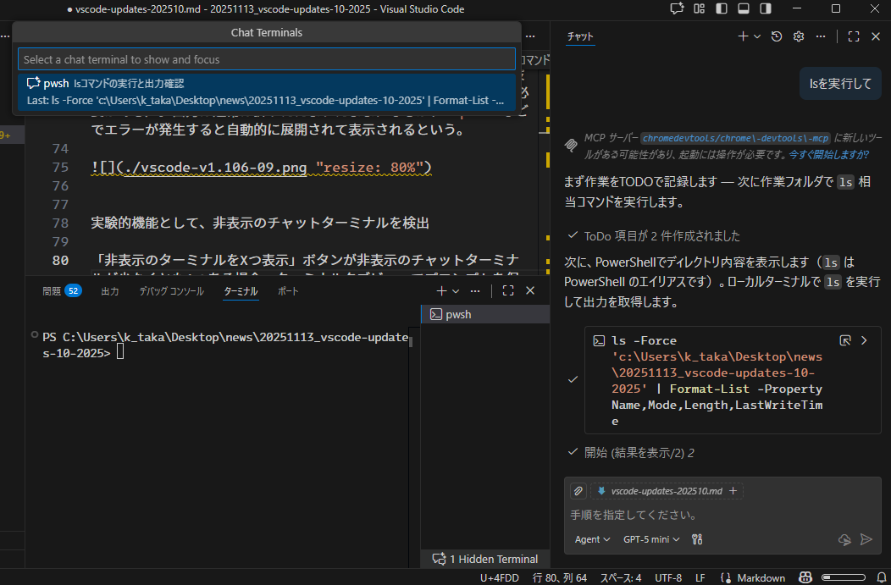Toggle the bottom panel layout button
The width and height of the screenshot is (891, 585).
743,8
